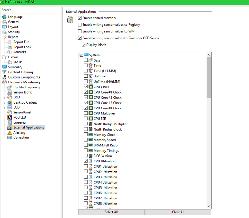The width and height of the screenshot is (249, 218).
Task: Open the Summary preferences page
Action: (15, 67)
